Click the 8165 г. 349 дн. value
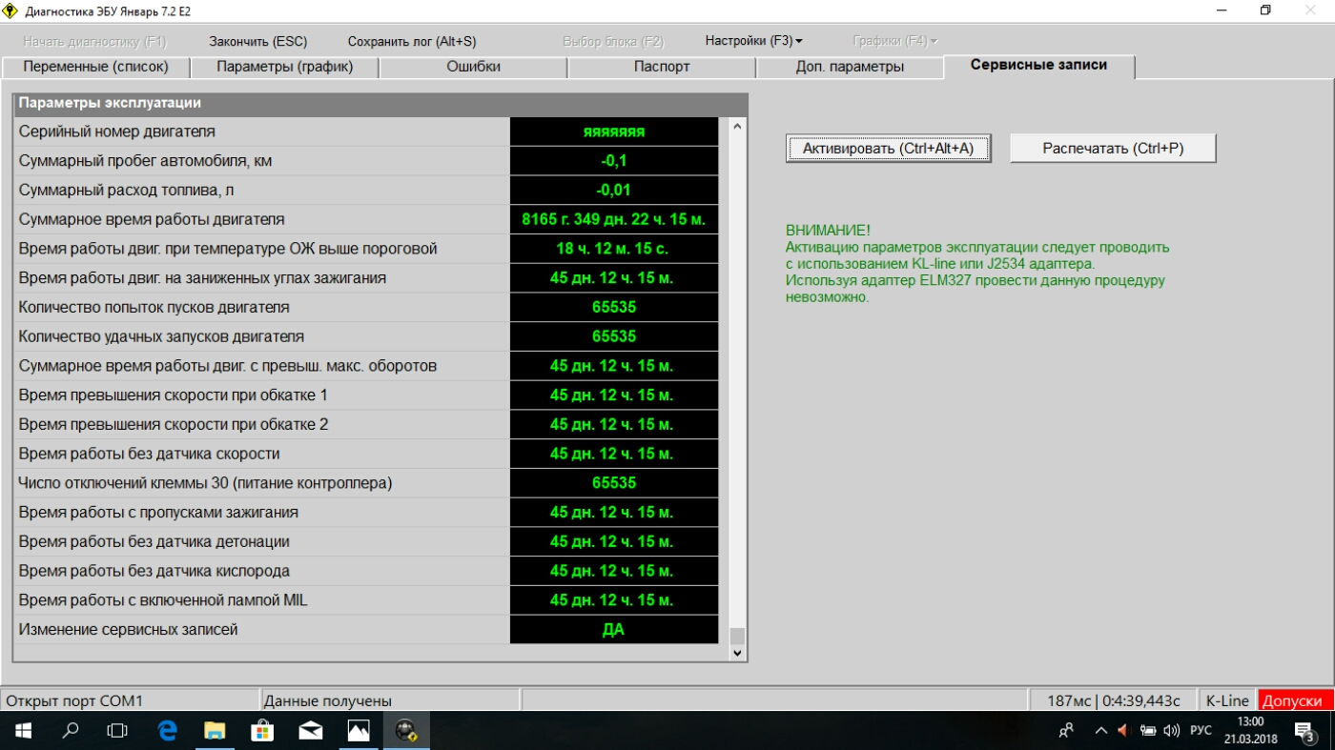The width and height of the screenshot is (1335, 750). [x=614, y=219]
